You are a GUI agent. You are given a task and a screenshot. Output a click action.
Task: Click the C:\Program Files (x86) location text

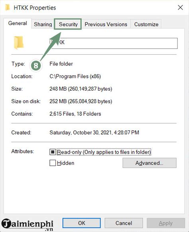pyautogui.click(x=75, y=76)
